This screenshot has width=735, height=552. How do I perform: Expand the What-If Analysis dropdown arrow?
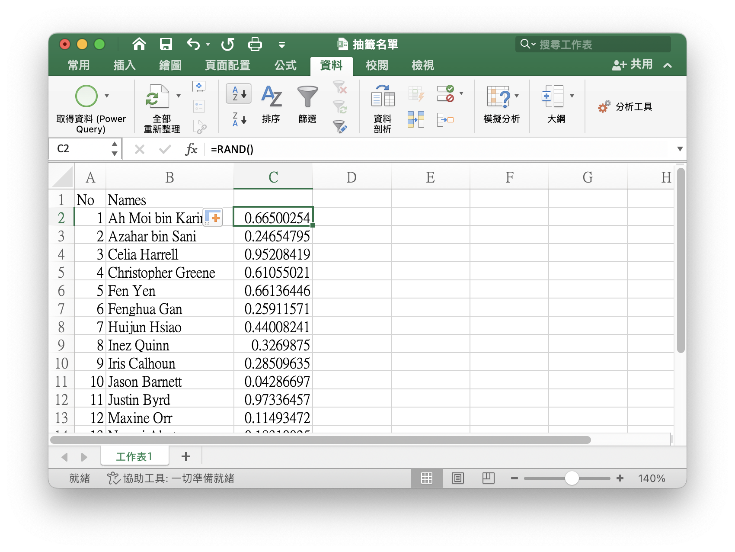(517, 96)
